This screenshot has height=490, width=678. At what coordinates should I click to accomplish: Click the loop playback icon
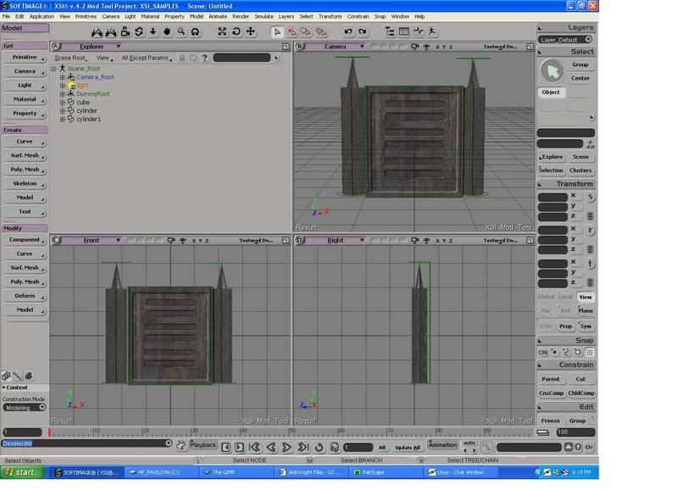pos(320,447)
